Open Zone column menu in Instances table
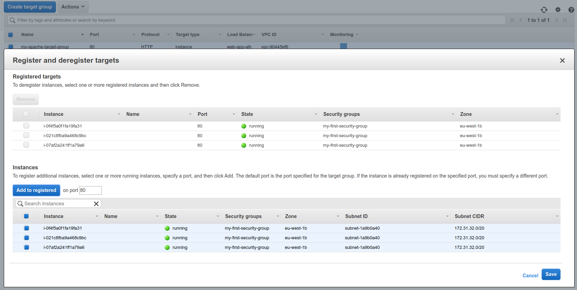This screenshot has width=577, height=290. [338, 216]
